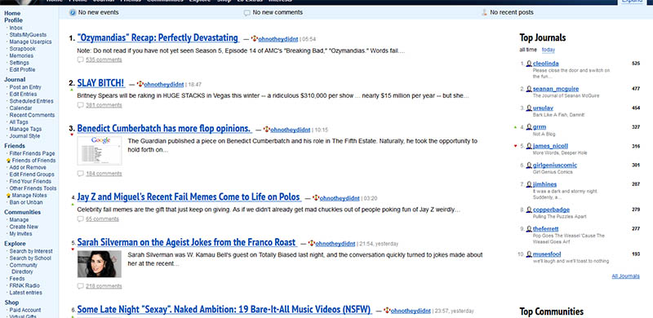653x318 pixels.
Task: Open Filter Friends Page in the sidebar
Action: (32, 153)
